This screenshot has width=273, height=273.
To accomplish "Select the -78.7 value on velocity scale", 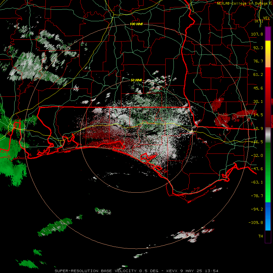I will 257,196.
